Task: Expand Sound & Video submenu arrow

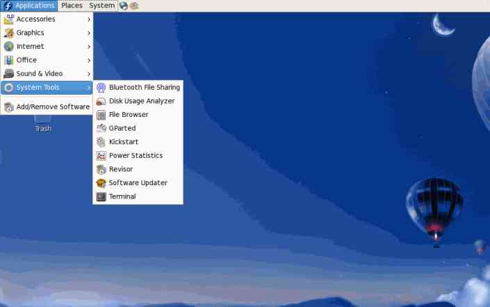Action: (89, 74)
